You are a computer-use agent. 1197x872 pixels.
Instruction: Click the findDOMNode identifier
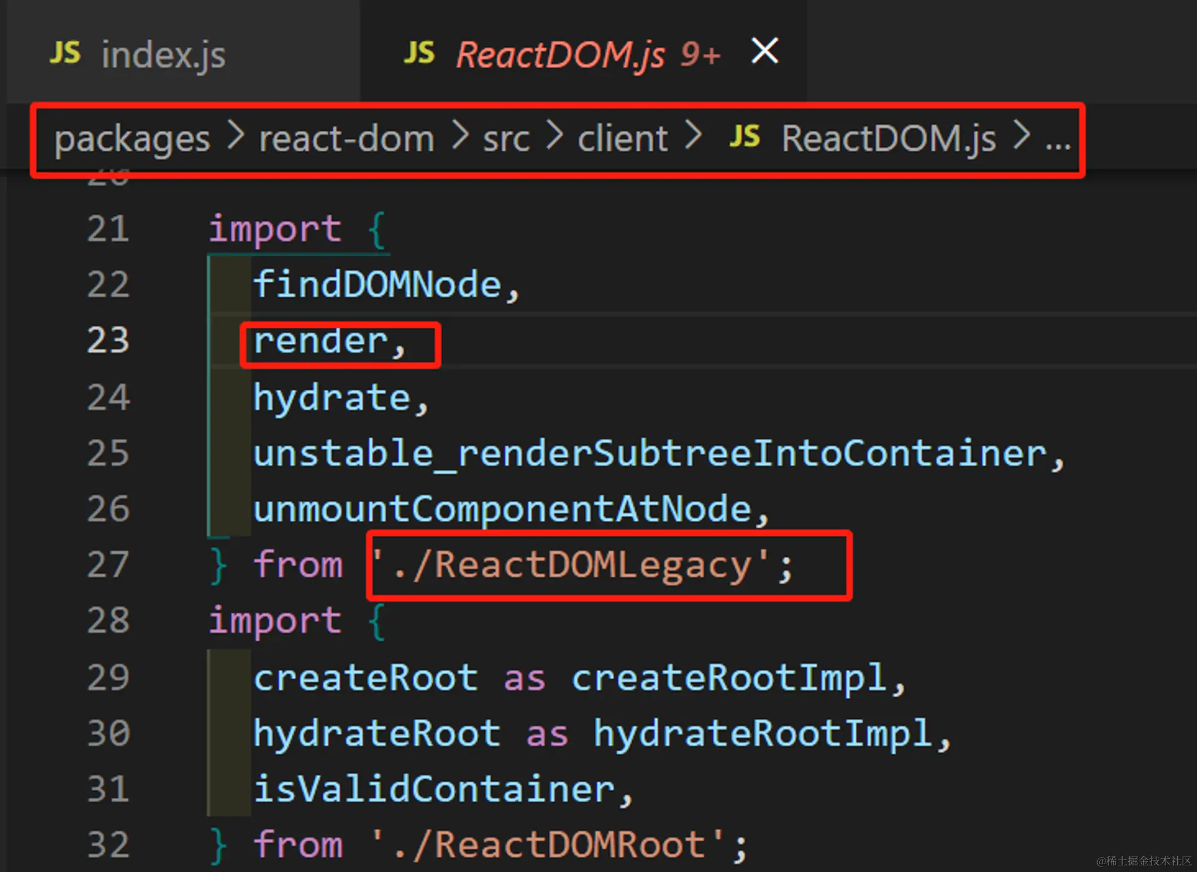point(377,284)
